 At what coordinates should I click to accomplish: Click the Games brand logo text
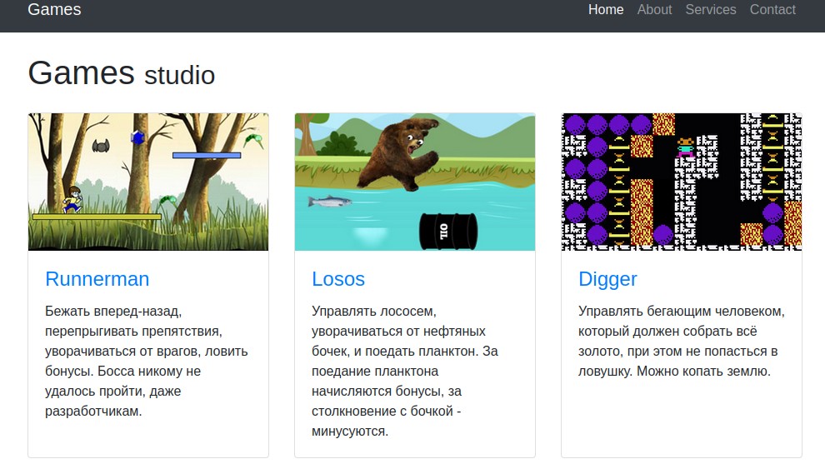point(54,9)
